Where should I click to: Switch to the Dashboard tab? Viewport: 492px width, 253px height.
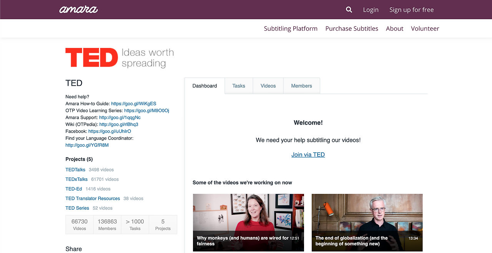[x=205, y=86]
